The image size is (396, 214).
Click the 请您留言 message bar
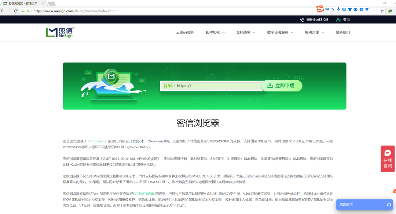364,205
